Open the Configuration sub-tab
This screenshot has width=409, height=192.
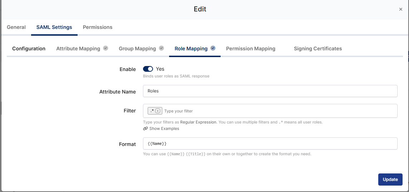pos(29,49)
